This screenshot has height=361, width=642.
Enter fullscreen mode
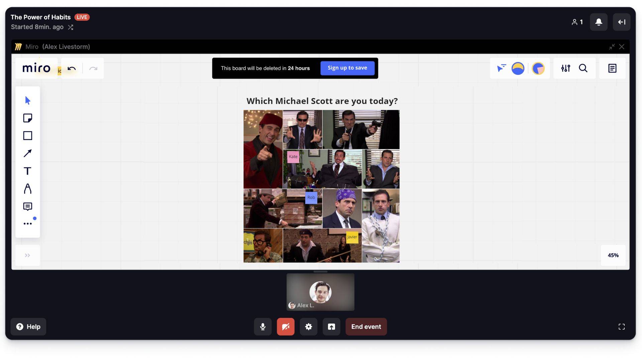click(622, 327)
